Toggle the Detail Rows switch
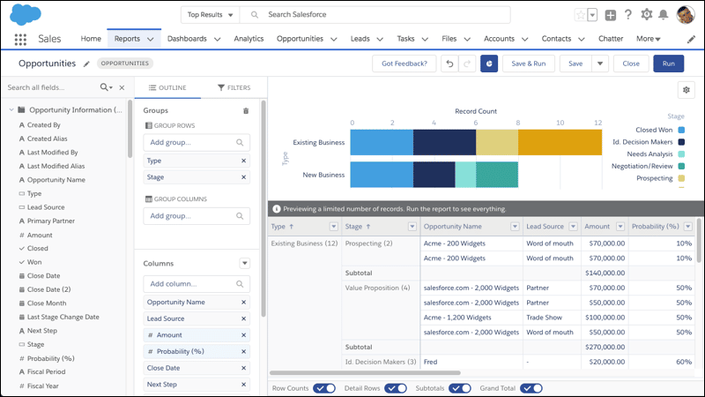The width and height of the screenshot is (705, 397). (x=396, y=388)
